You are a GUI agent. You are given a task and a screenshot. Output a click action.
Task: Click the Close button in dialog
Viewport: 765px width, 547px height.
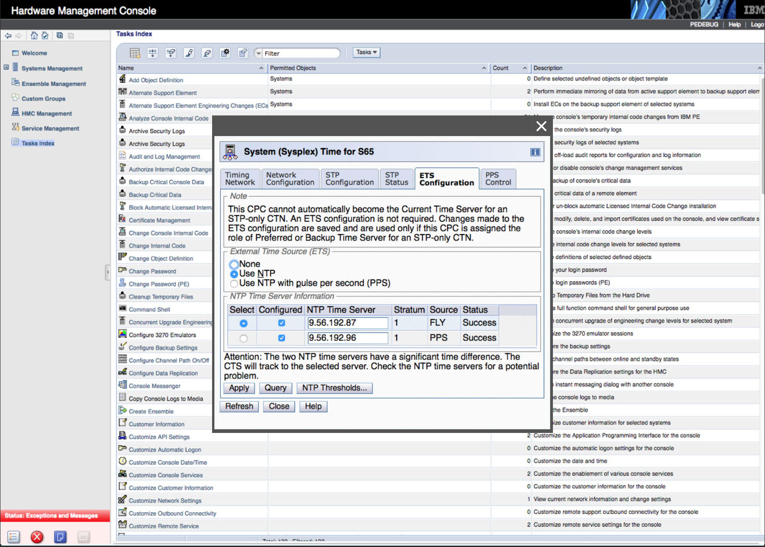(x=279, y=406)
